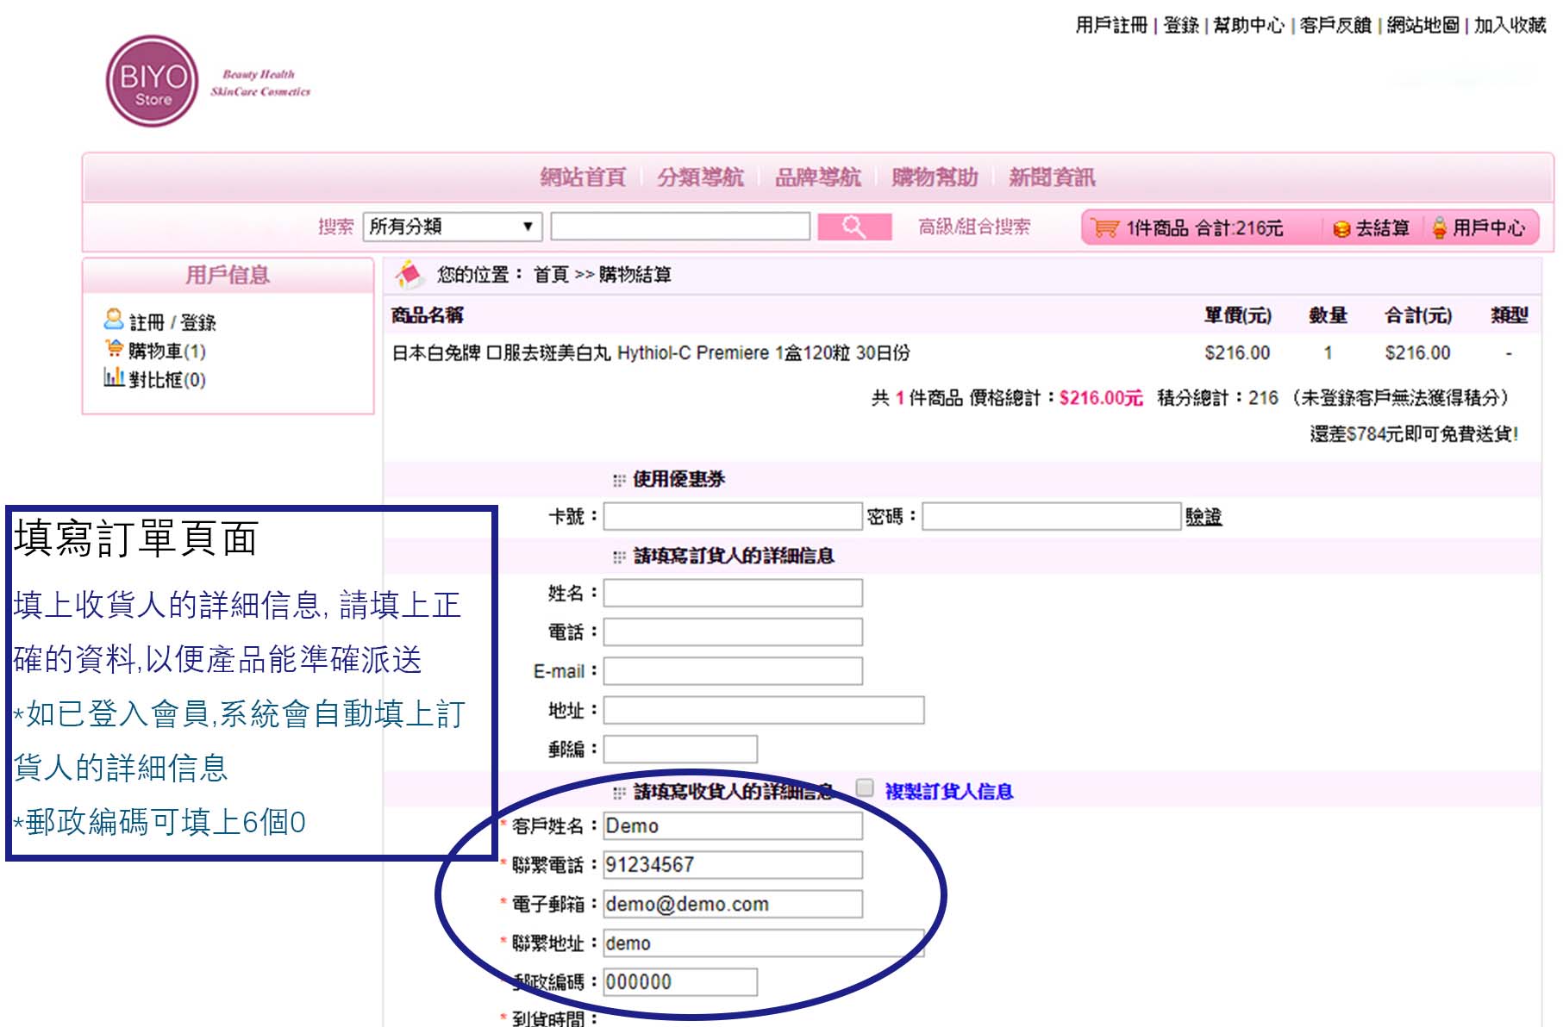1563x1027 pixels.
Task: Click the home icon beside breadcrumb
Action: [x=410, y=275]
